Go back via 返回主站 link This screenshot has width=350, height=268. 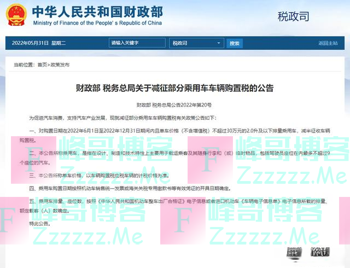(328, 43)
